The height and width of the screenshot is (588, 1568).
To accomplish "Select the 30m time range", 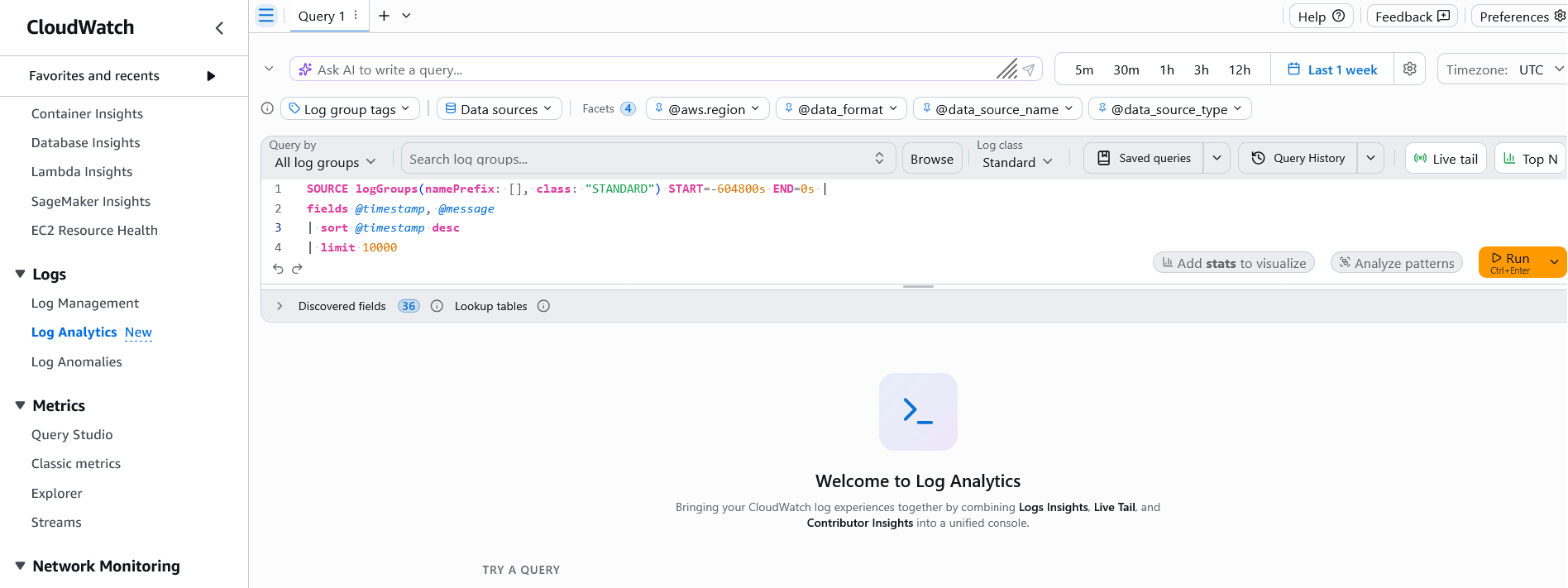I will click(x=1126, y=69).
